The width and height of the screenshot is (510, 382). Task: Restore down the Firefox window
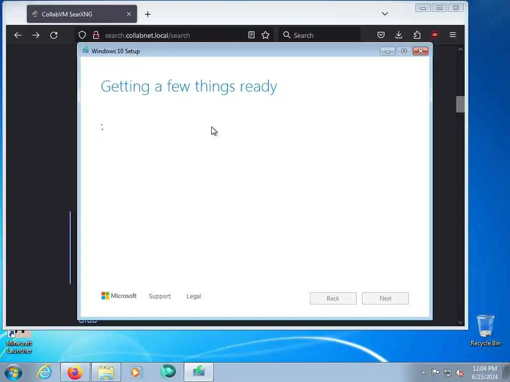(439, 8)
